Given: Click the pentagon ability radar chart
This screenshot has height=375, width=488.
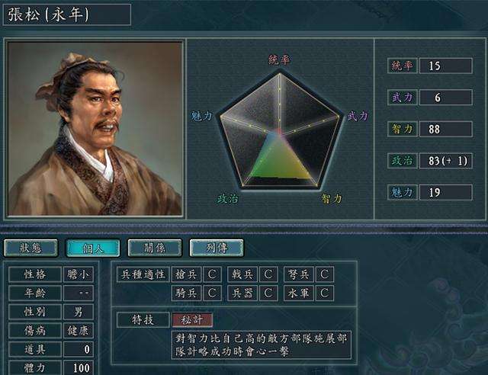Looking at the screenshot, I should pyautogui.click(x=280, y=130).
